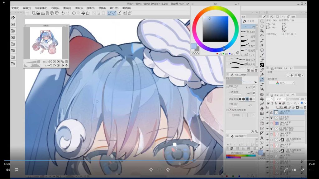Open 颜色模式 color mode dropdown
Screen dimensions: 319x179
tap(282, 83)
